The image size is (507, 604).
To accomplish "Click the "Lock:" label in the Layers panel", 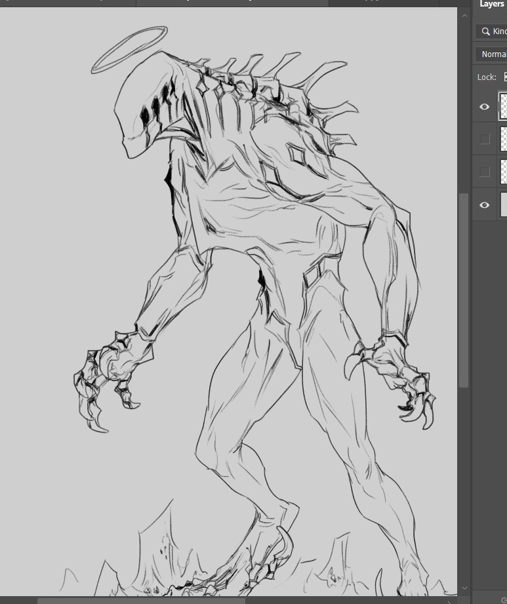I will (487, 77).
